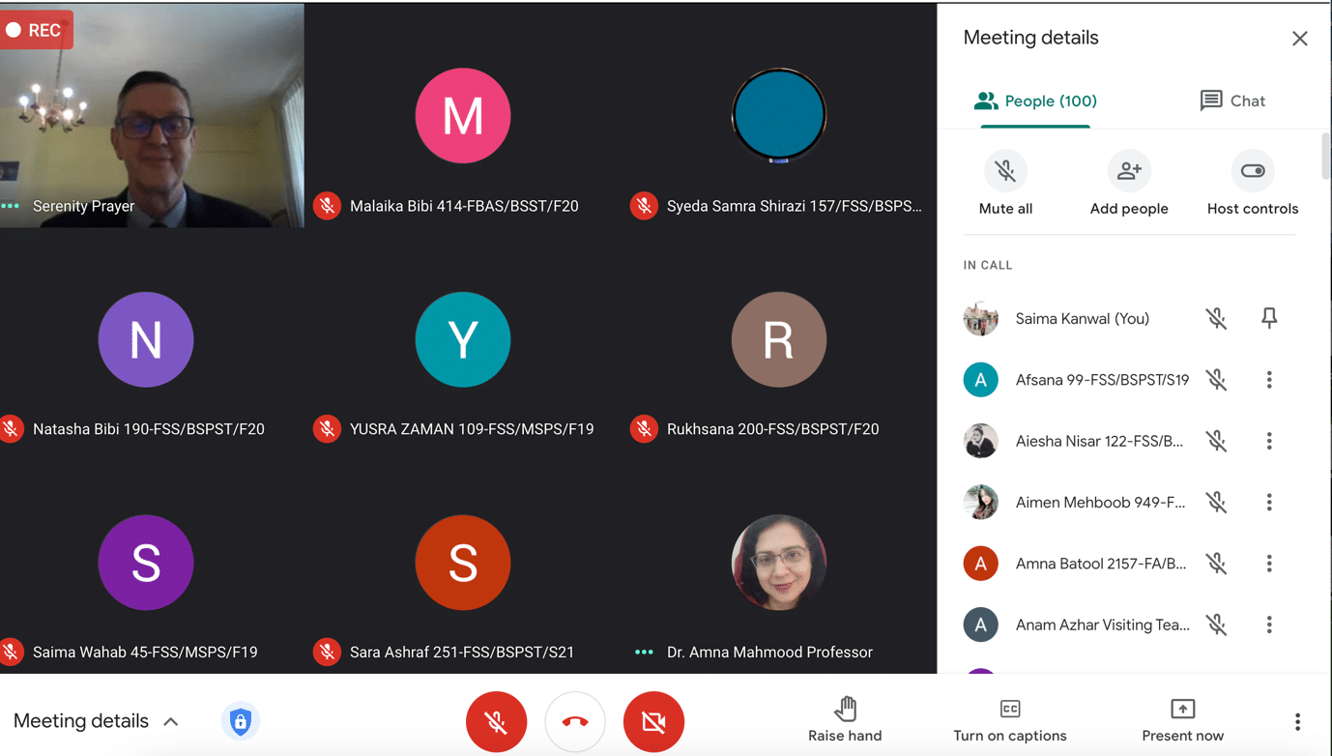Mute Anam Azhar in the people list
The height and width of the screenshot is (756, 1332).
(x=1216, y=625)
